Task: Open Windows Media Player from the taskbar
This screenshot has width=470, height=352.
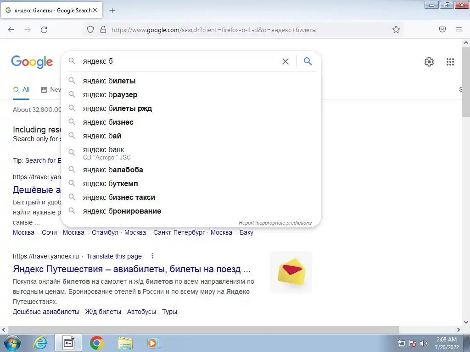Action: (x=153, y=343)
